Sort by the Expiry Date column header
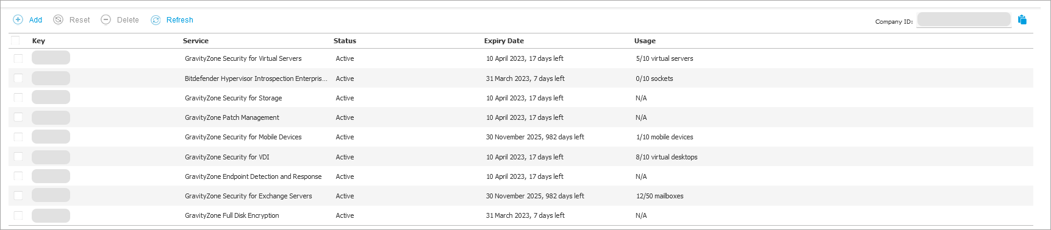The image size is (1051, 230). click(x=504, y=41)
